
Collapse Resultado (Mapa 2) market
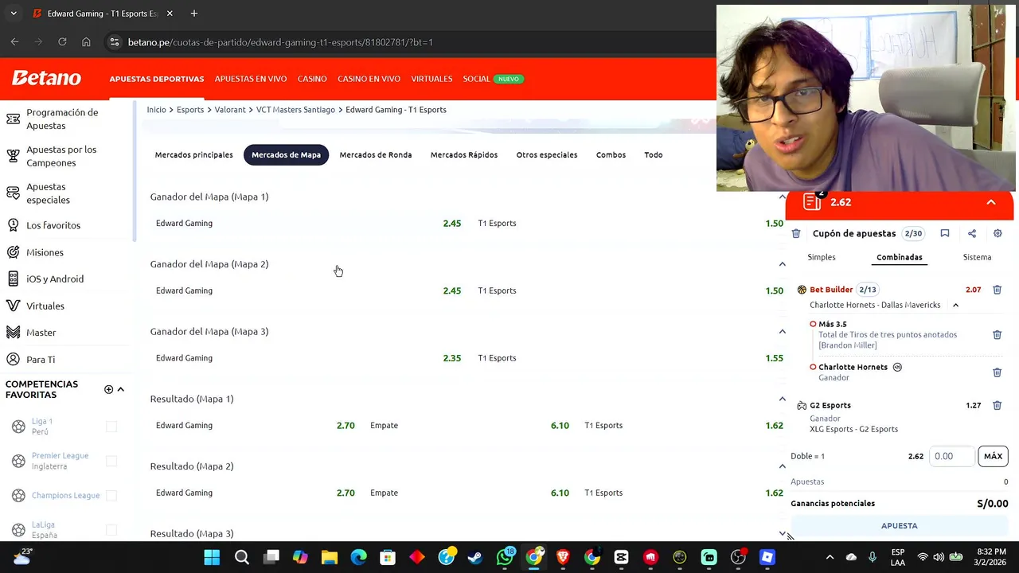(782, 466)
